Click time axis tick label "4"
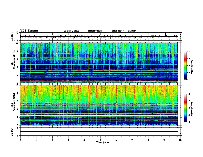The height and width of the screenshot is (157, 203). (84, 140)
